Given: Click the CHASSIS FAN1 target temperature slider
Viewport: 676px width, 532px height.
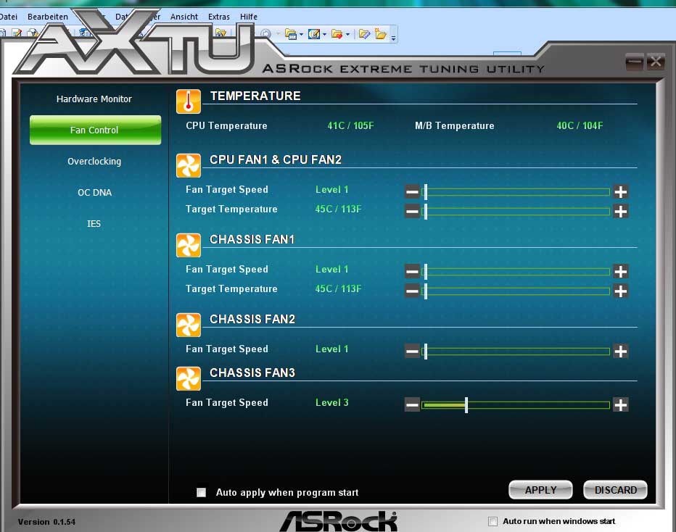Looking at the screenshot, I should (x=516, y=291).
